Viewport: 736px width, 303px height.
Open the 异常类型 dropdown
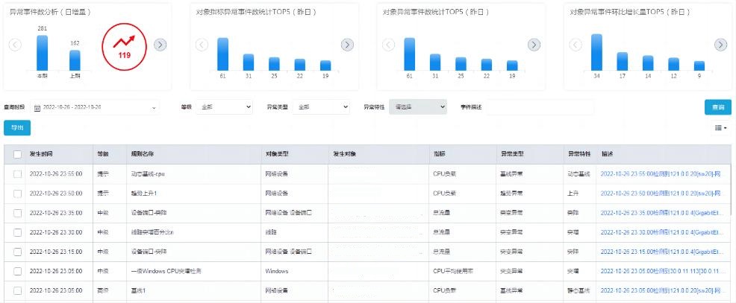(x=321, y=107)
